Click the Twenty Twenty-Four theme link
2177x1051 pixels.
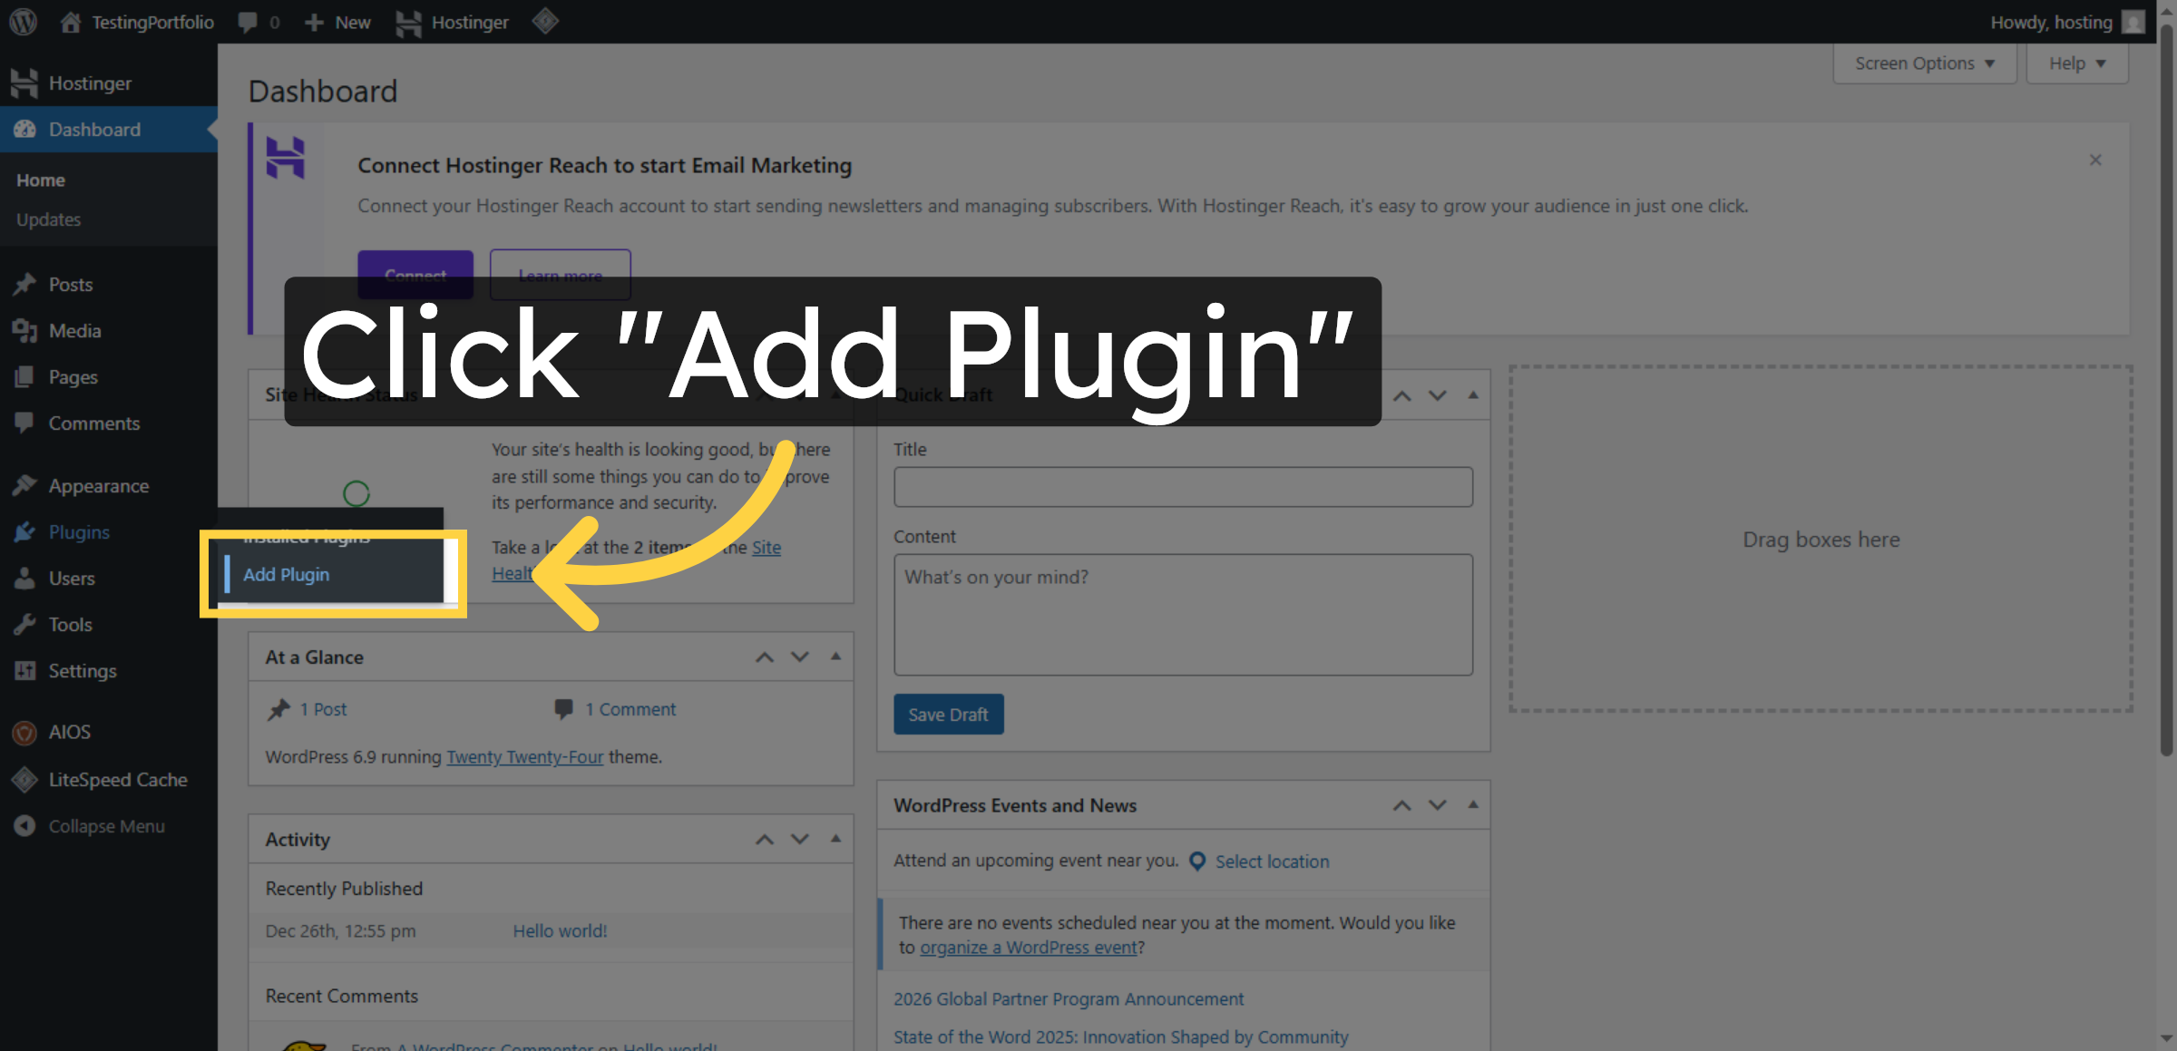click(x=524, y=756)
